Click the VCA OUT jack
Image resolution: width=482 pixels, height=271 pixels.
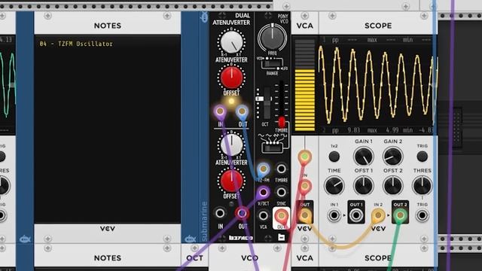[x=304, y=215]
